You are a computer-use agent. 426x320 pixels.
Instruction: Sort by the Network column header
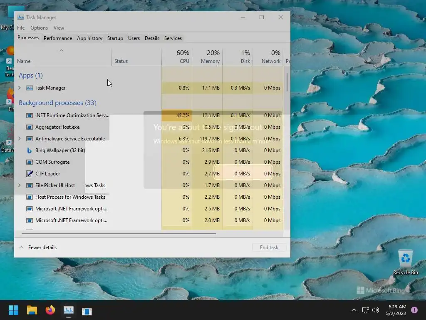coord(268,57)
